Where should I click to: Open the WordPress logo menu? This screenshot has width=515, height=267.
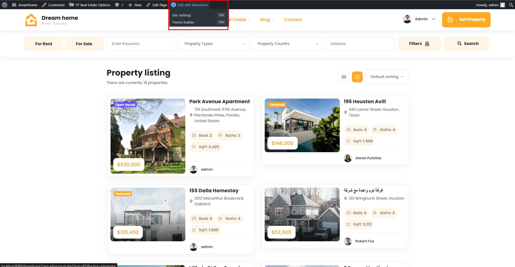point(5,5)
